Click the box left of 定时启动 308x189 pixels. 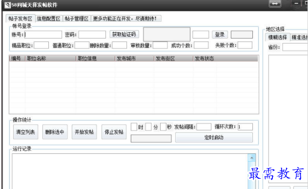[151, 139]
